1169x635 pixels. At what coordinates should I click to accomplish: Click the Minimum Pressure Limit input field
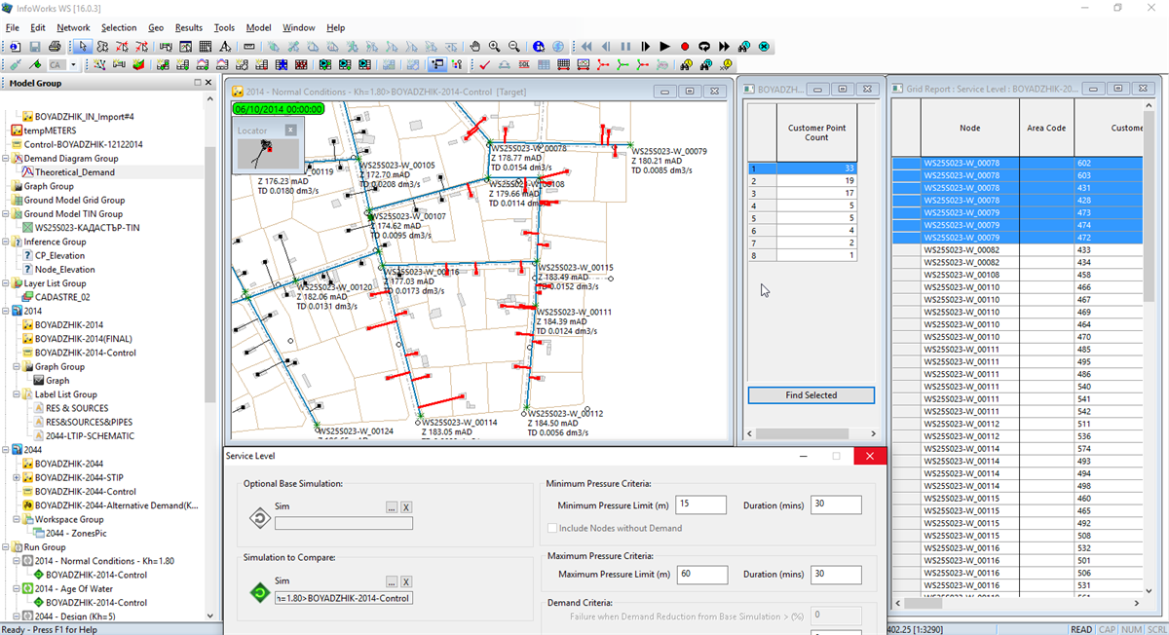[699, 505]
